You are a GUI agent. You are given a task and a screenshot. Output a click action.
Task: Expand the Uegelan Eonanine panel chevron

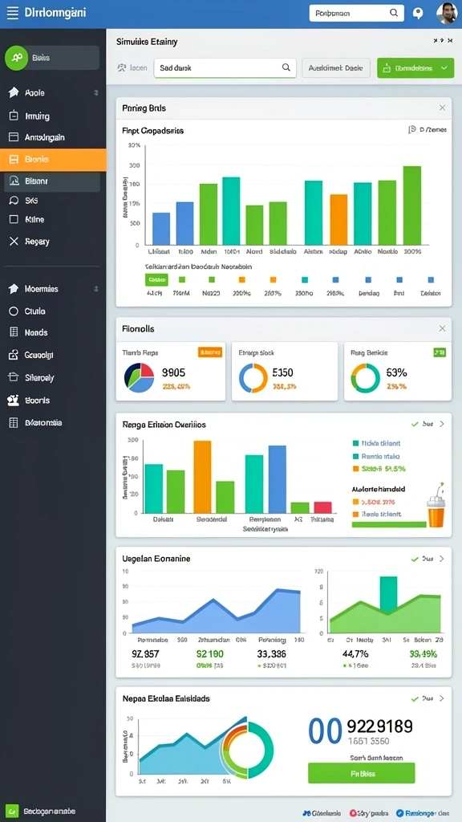(442, 559)
